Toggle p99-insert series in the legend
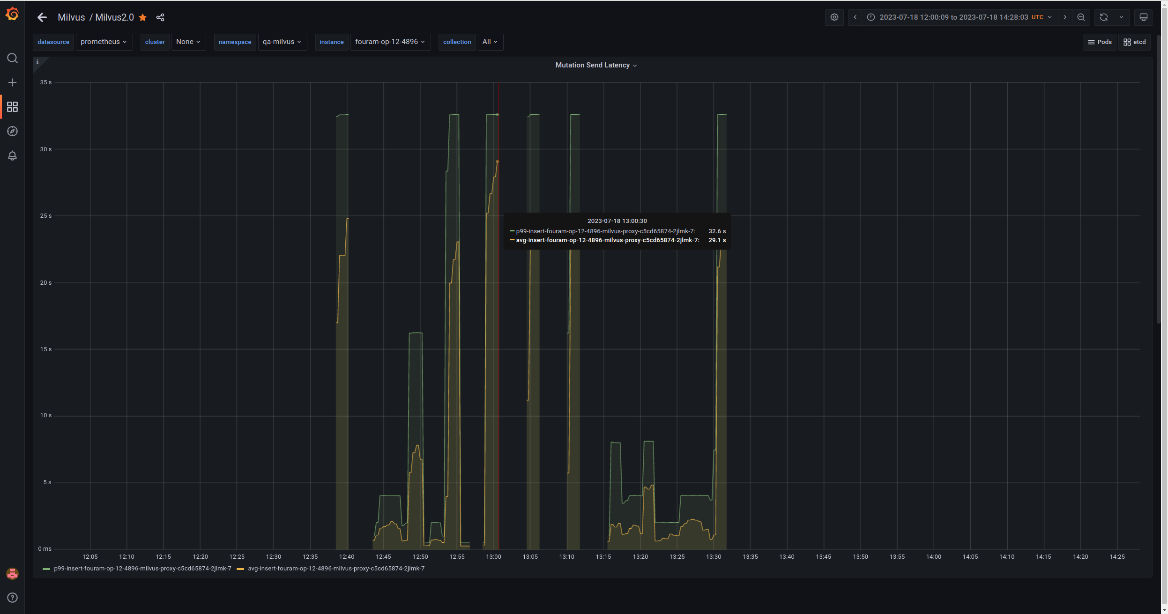 click(142, 569)
